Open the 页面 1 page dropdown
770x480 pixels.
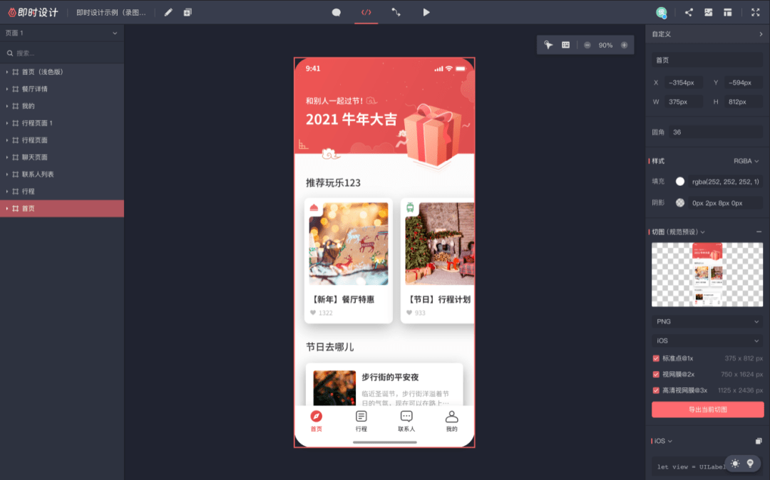(x=62, y=33)
